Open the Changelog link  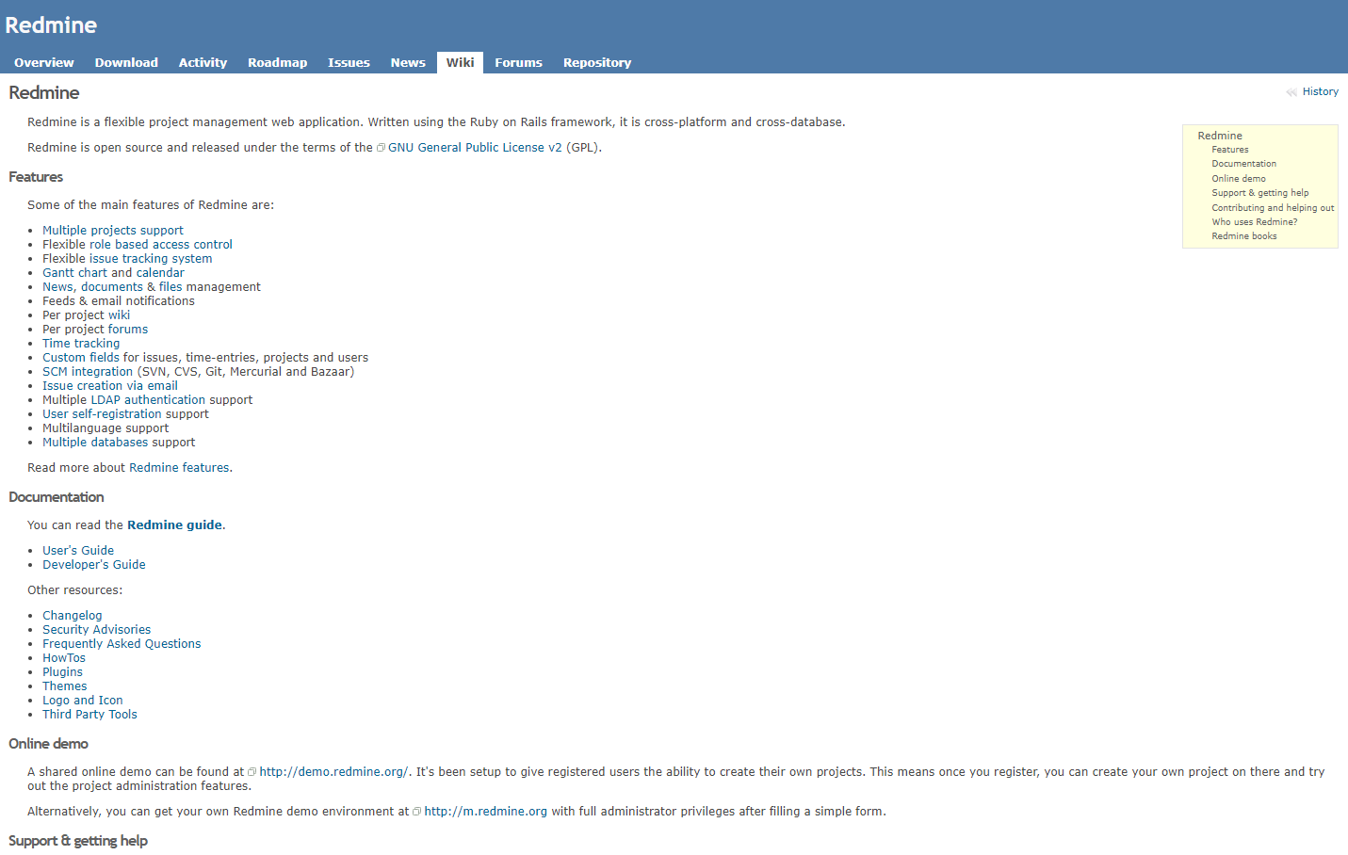pos(73,616)
